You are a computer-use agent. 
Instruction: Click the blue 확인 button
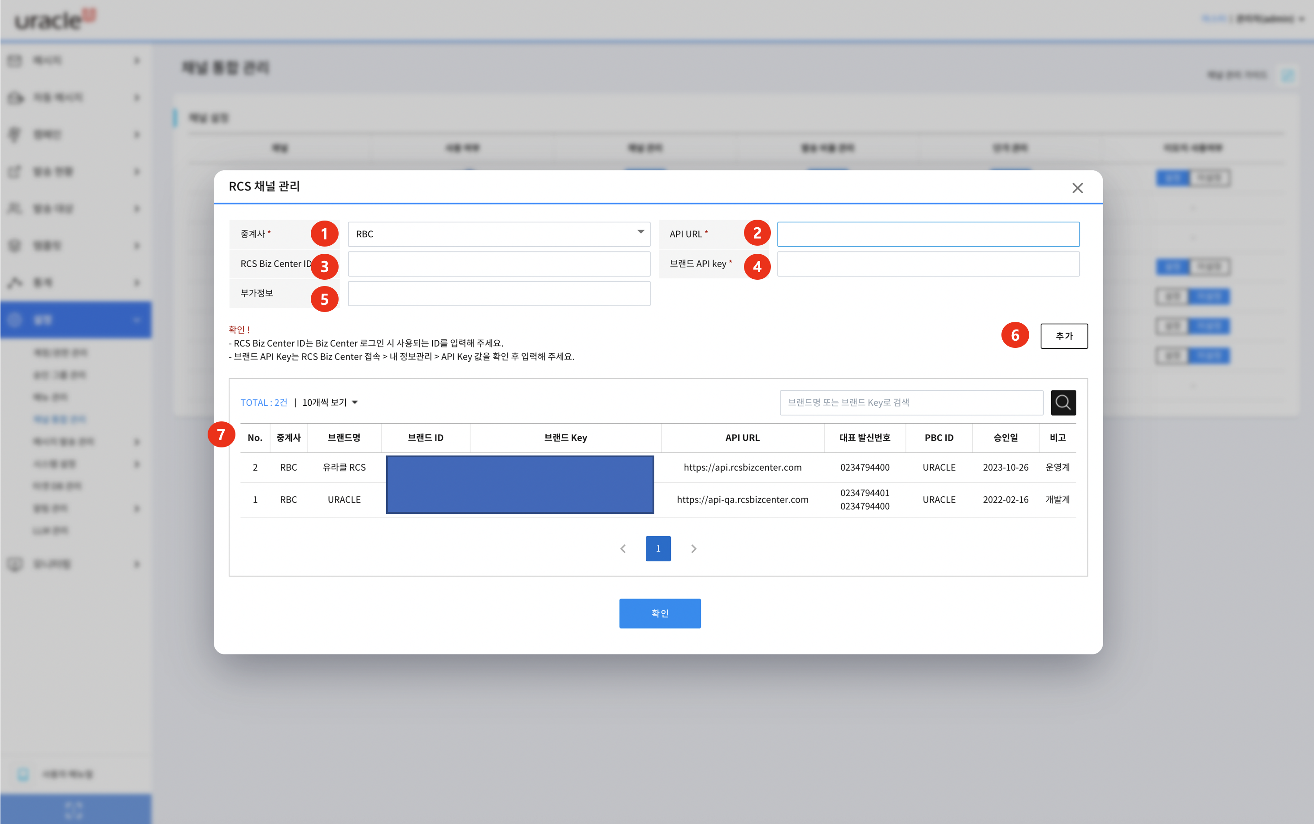click(659, 614)
